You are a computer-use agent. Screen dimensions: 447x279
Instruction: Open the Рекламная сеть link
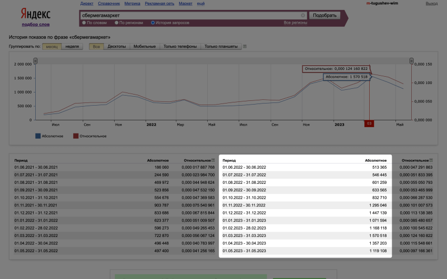159,4
